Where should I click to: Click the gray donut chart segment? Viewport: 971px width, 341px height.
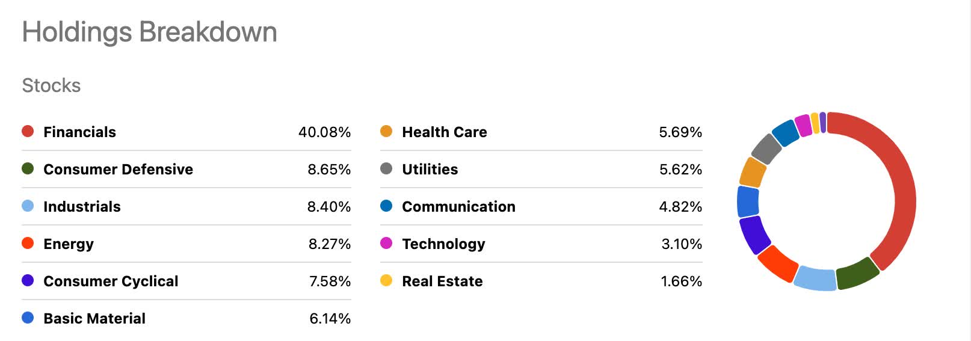[x=766, y=149]
